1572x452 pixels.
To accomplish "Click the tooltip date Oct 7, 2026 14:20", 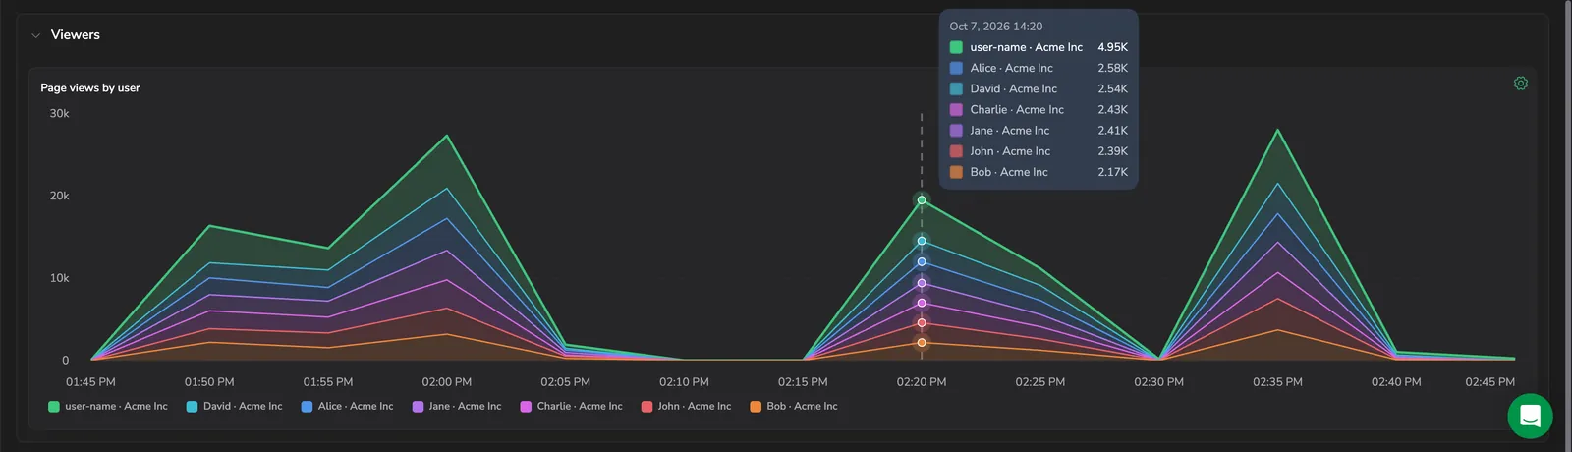I will tap(996, 27).
